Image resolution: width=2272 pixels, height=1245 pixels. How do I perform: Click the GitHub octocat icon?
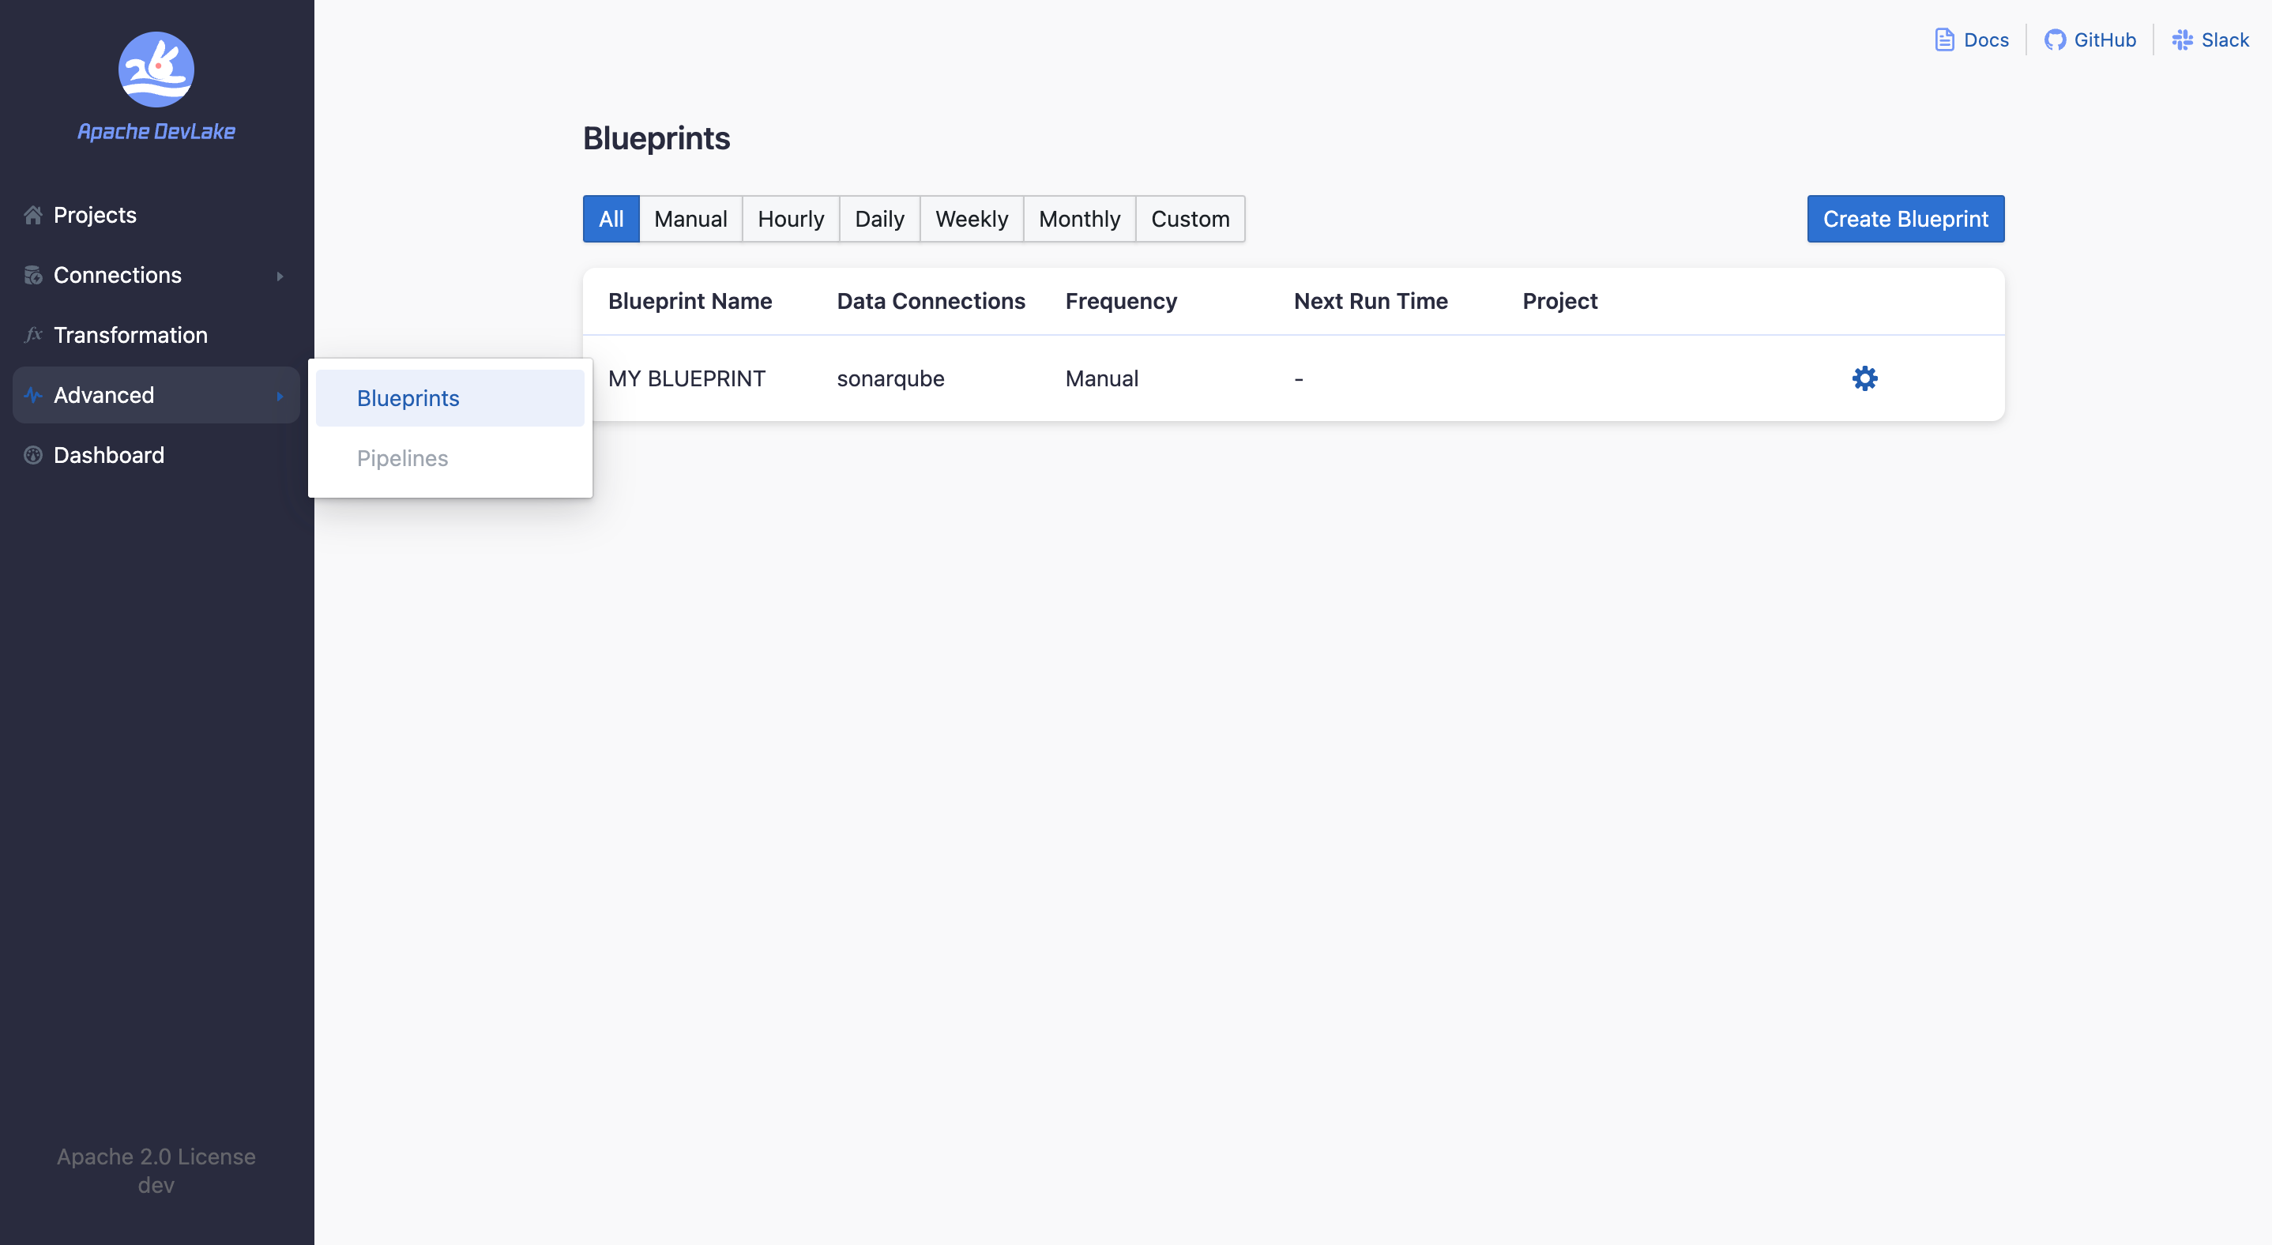[2054, 39]
